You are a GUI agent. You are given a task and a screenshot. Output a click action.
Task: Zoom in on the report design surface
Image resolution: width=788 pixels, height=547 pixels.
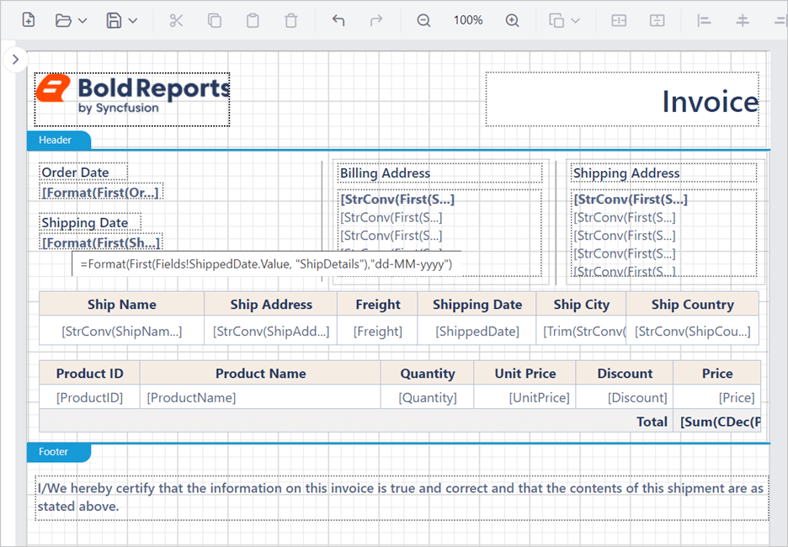[513, 19]
